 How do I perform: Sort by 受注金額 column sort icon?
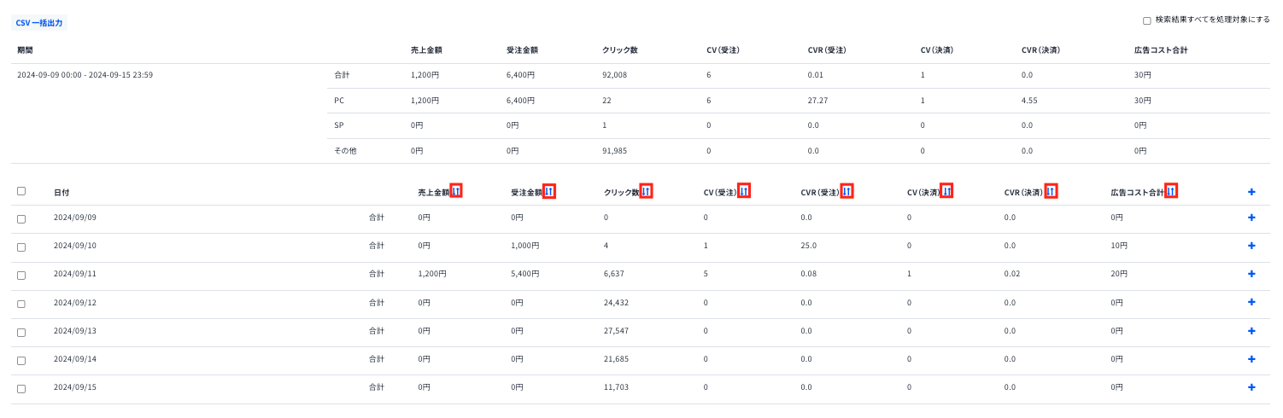[549, 191]
